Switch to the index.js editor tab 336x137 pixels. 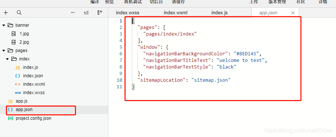220,12
